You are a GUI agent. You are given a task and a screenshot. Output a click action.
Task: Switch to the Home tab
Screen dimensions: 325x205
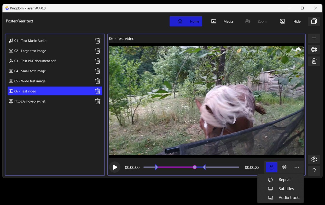coord(186,21)
